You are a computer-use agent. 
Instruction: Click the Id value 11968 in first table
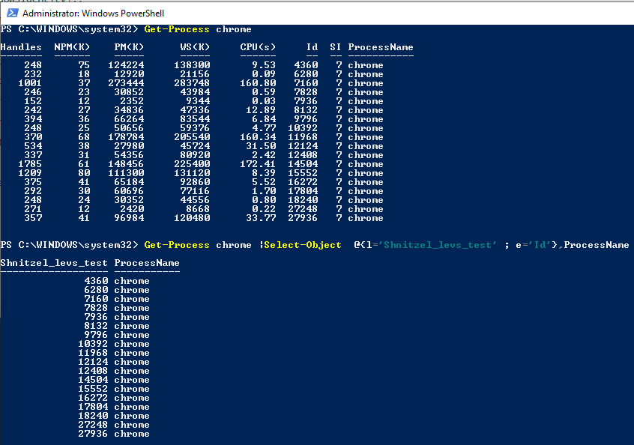(x=303, y=137)
